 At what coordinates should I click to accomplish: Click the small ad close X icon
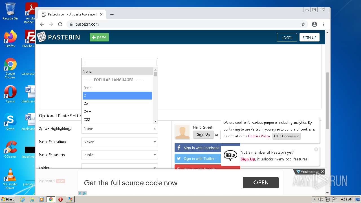click(80, 193)
